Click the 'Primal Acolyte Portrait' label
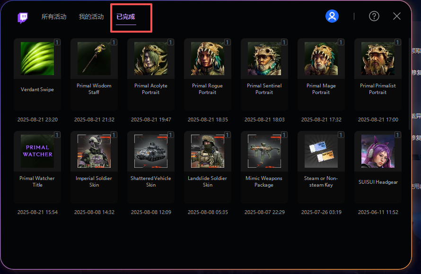This screenshot has width=421, height=274. [x=151, y=89]
